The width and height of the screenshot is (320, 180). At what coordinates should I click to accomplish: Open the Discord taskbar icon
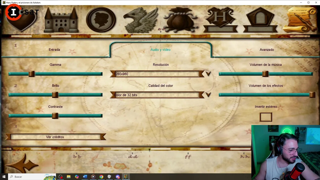point(117,177)
